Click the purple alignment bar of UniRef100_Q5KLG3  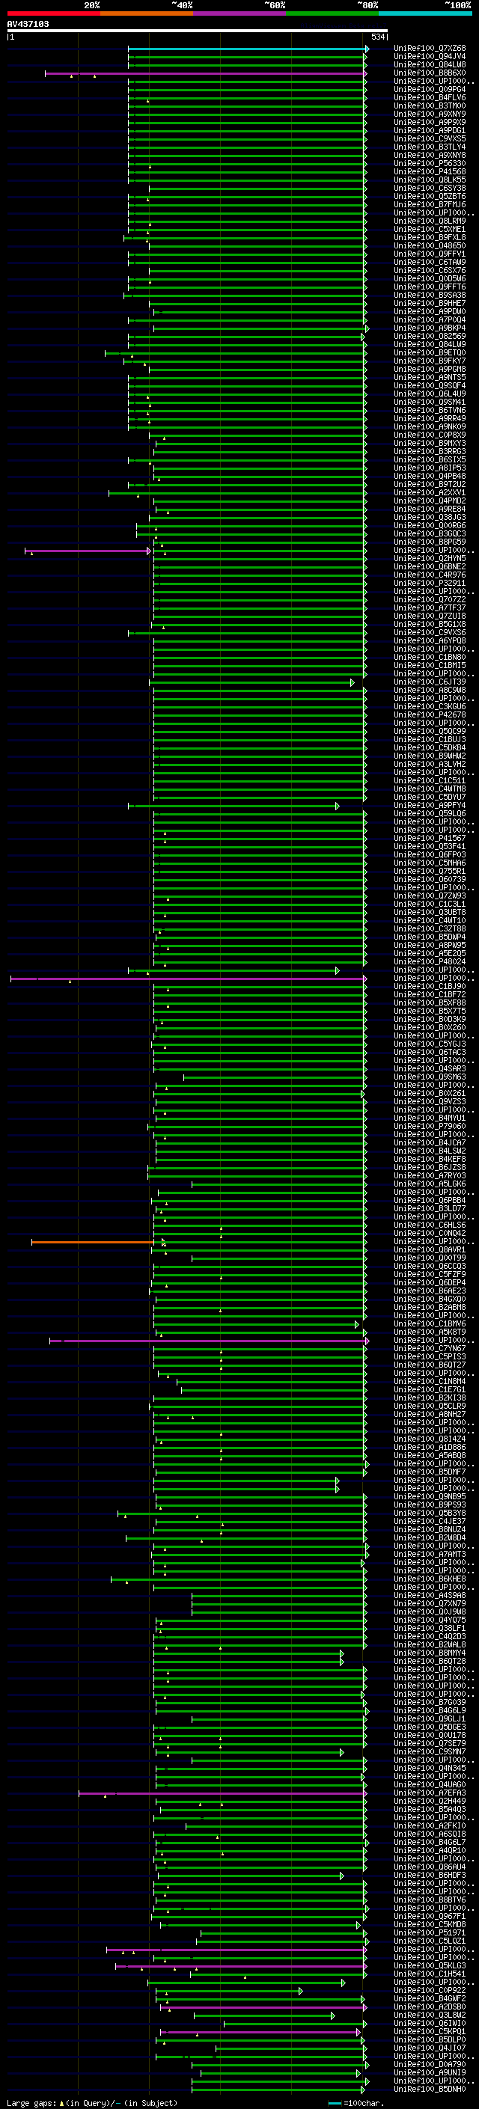241,1965
